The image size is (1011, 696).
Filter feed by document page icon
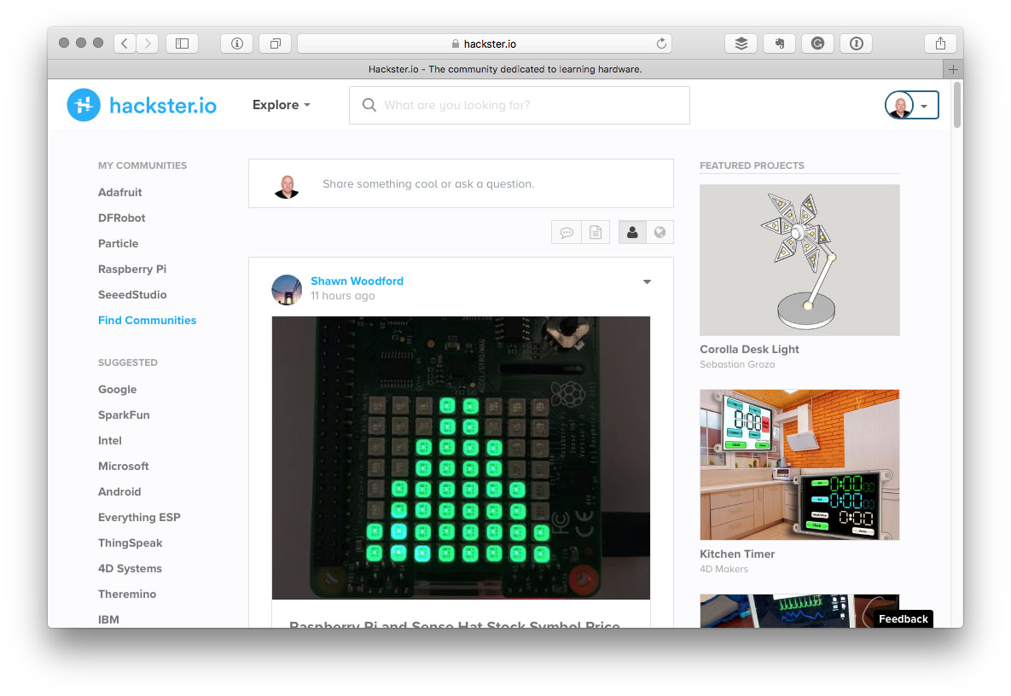point(596,233)
